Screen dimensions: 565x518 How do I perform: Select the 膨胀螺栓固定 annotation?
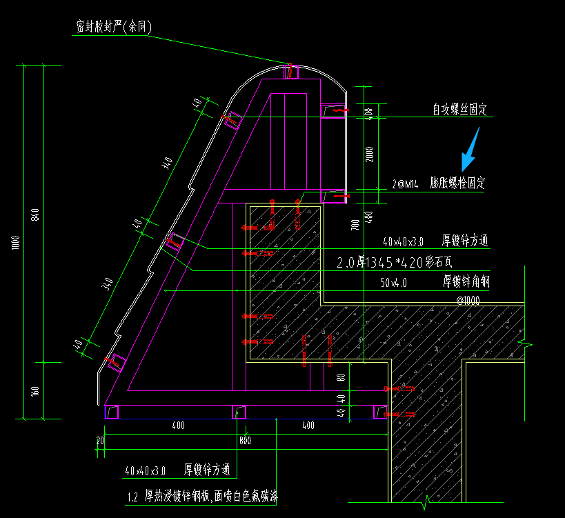click(x=457, y=183)
